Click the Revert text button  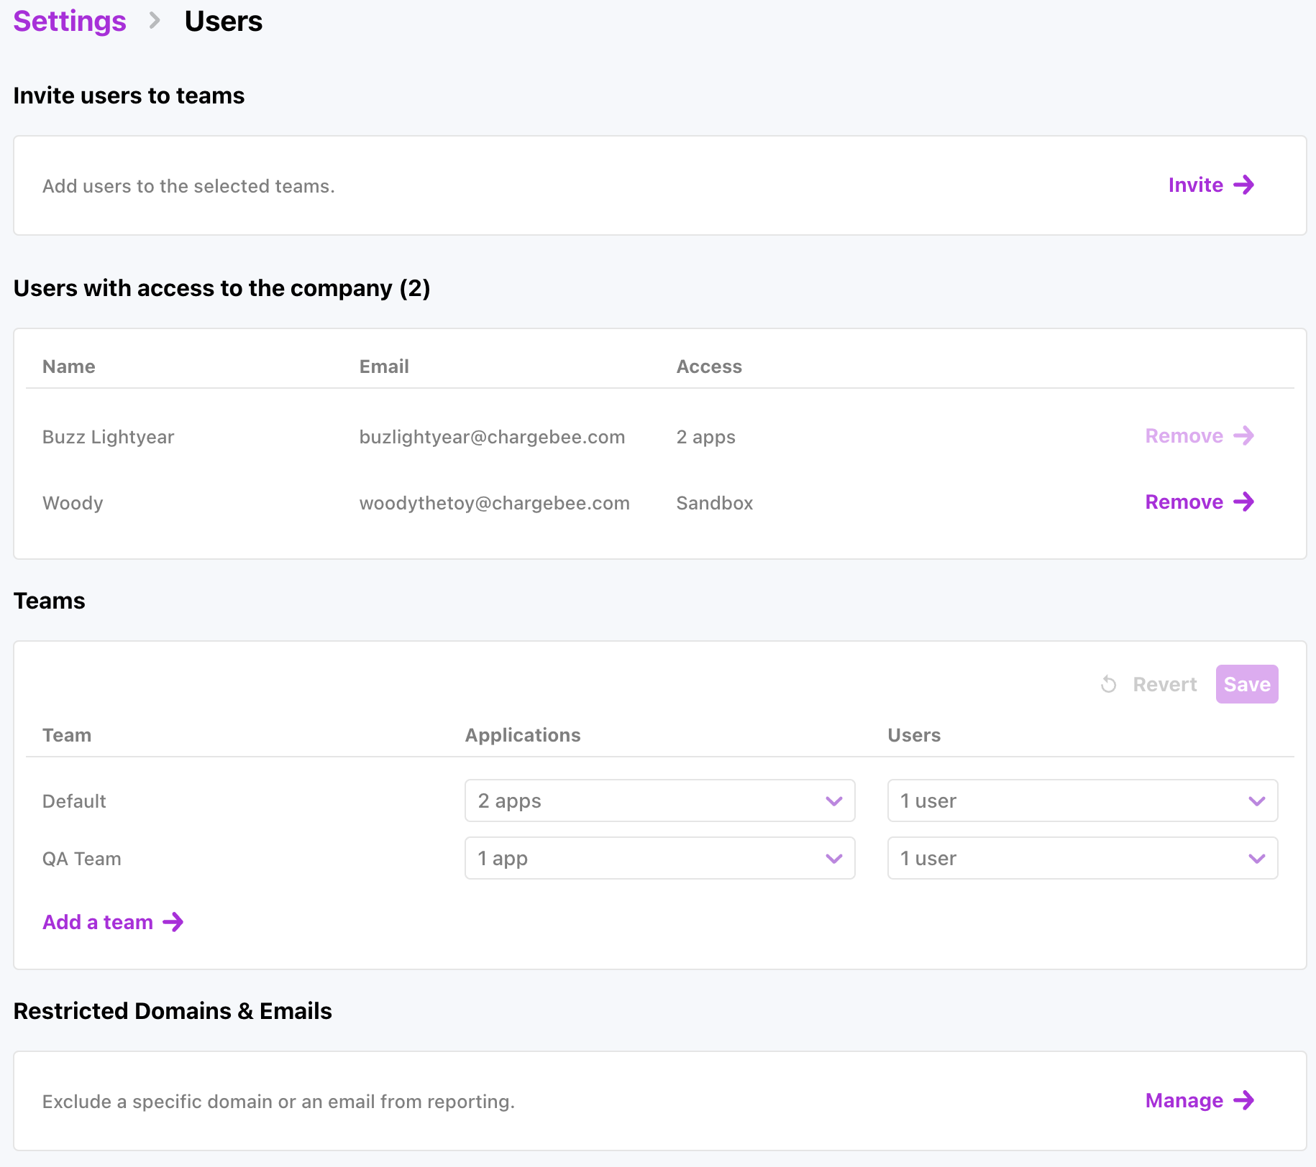[1164, 684]
